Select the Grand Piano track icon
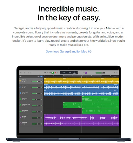This screenshot has height=143, width=133. tap(20, 99)
